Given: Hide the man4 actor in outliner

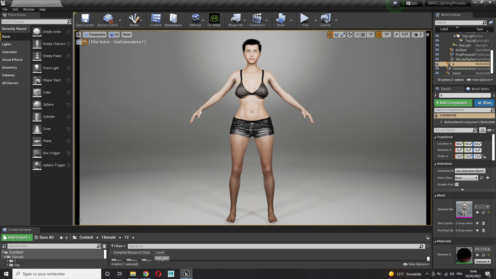Looking at the screenshot, I should point(437,73).
